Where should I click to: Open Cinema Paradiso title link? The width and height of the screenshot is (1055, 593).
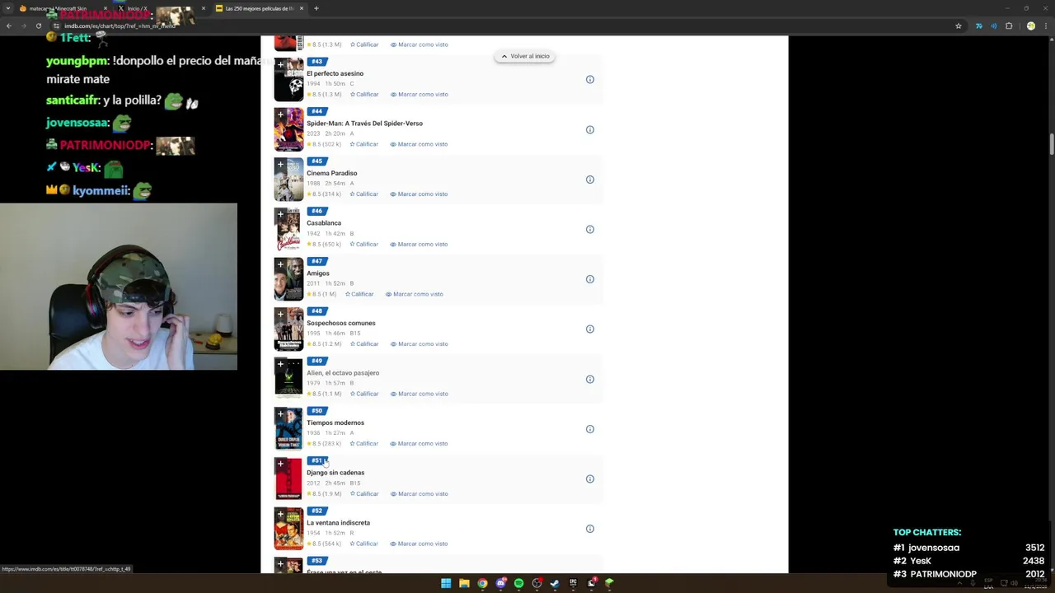click(331, 173)
